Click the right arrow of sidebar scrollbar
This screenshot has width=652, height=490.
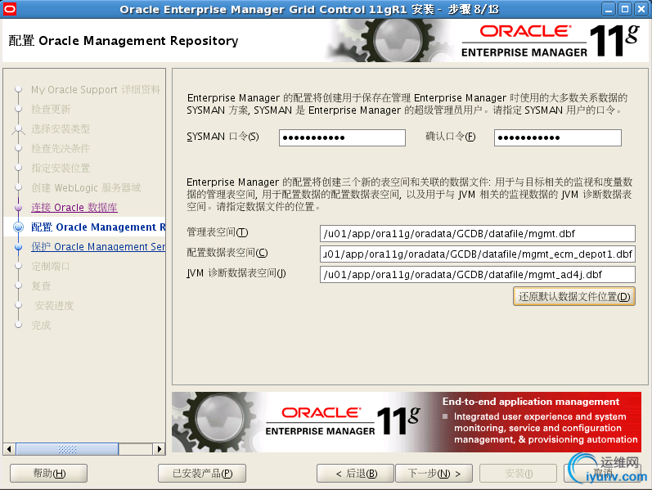tap(159, 449)
